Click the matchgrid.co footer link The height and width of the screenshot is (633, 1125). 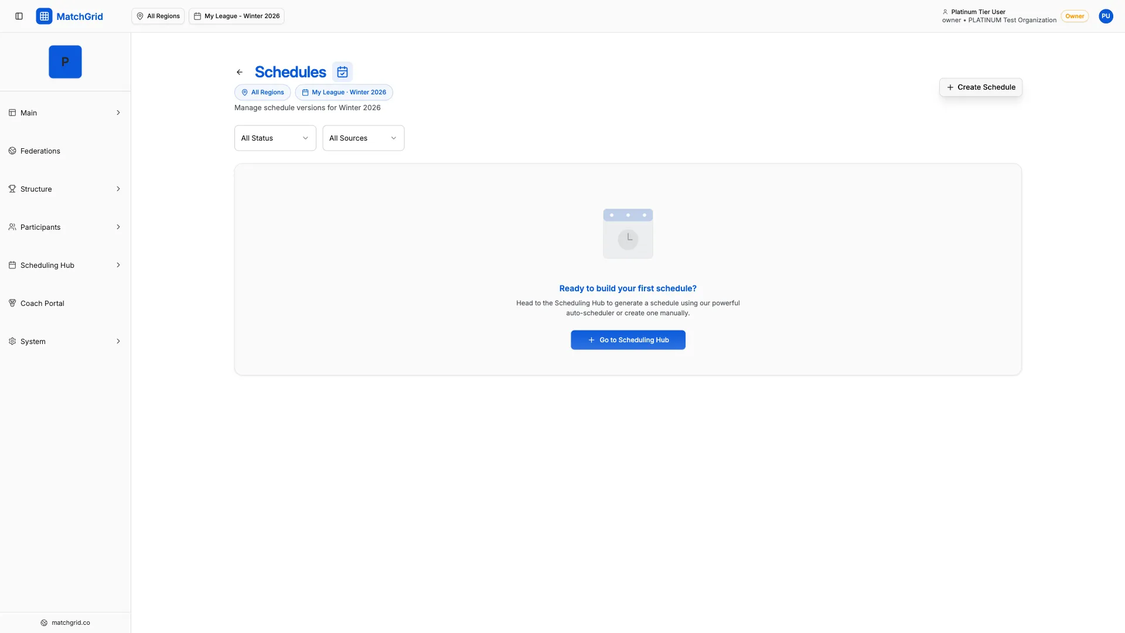pyautogui.click(x=65, y=622)
